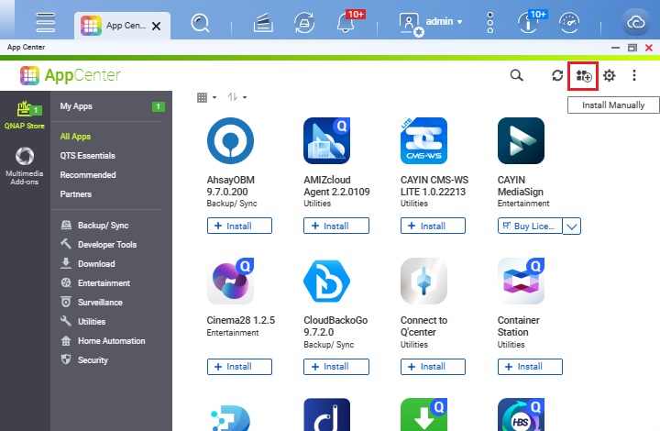Open the Cinema28 app icon
This screenshot has width=660, height=431.
click(x=230, y=282)
